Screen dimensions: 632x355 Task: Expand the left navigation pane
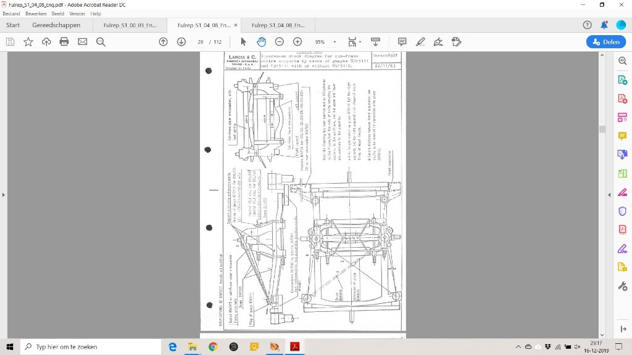tap(3, 195)
